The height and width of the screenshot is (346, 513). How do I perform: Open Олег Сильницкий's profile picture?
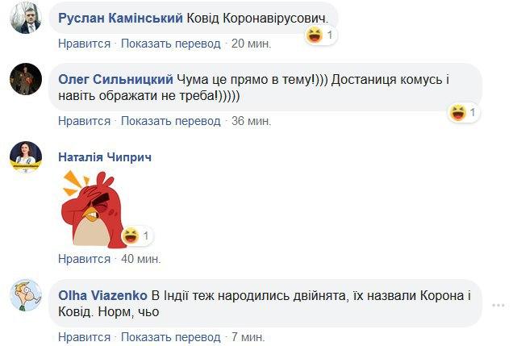pyautogui.click(x=24, y=80)
